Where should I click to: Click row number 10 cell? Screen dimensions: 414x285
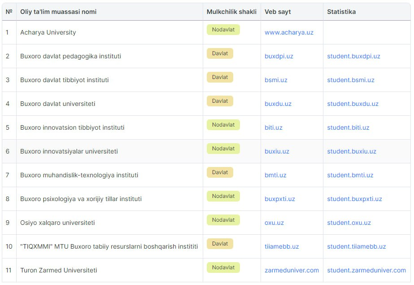(x=9, y=246)
